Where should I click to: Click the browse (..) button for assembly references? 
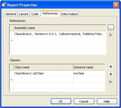point(111,27)
